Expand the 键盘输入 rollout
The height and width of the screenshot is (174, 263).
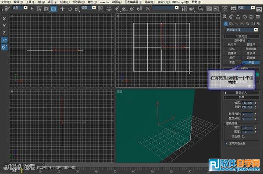point(242,93)
